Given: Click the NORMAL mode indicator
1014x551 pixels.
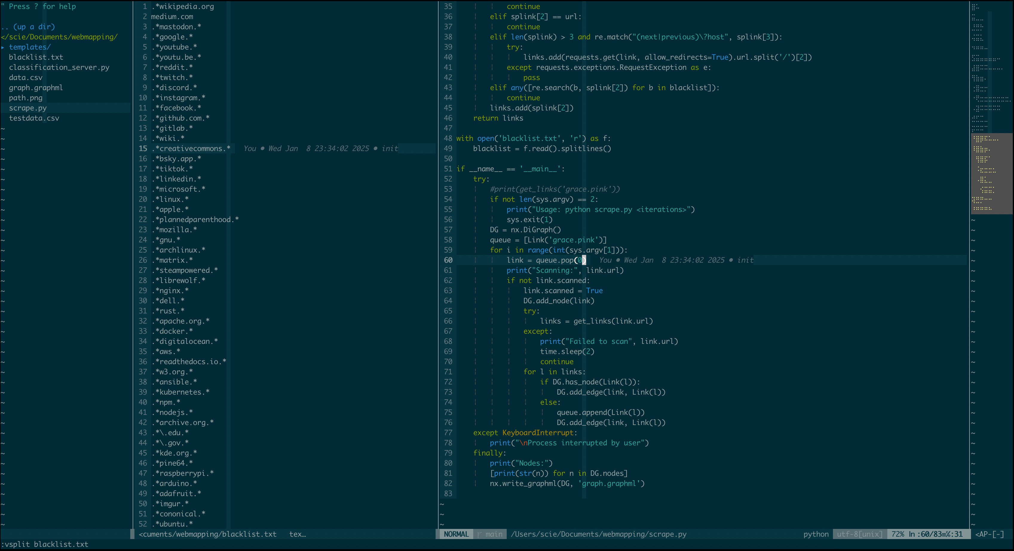Looking at the screenshot, I should pos(456,534).
